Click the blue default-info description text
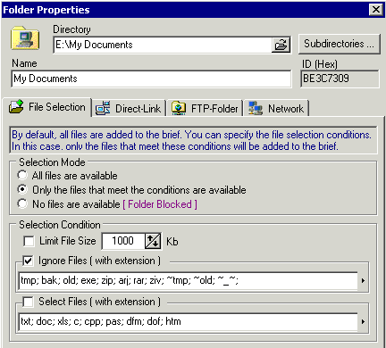386x348 pixels. pyautogui.click(x=193, y=140)
